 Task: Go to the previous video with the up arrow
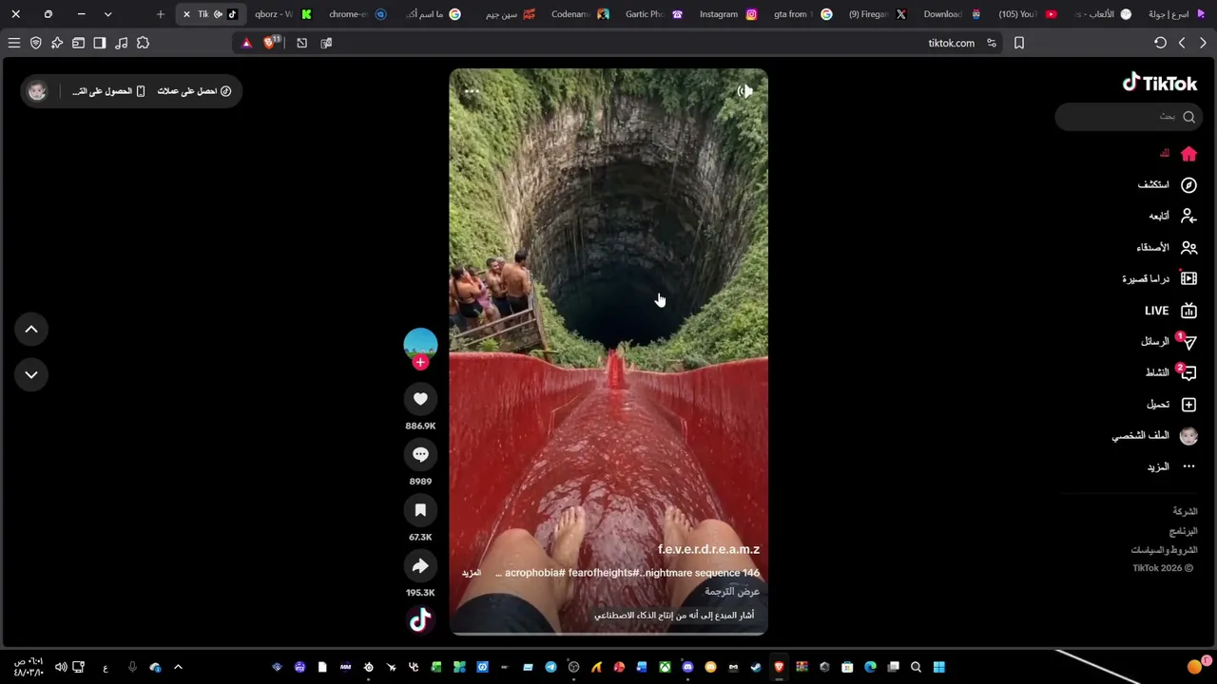coord(31,329)
